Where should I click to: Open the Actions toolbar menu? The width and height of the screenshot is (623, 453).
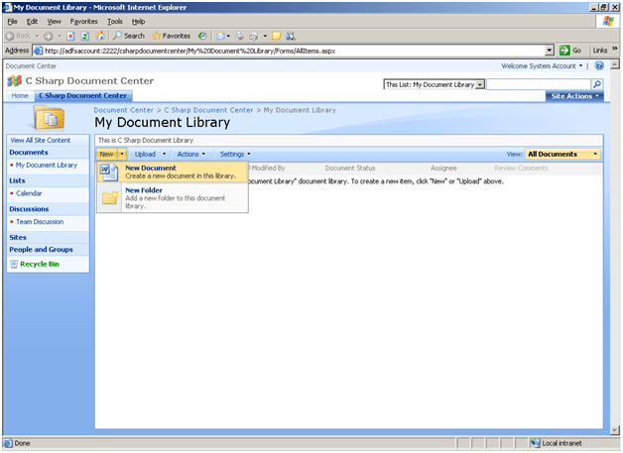pos(190,155)
